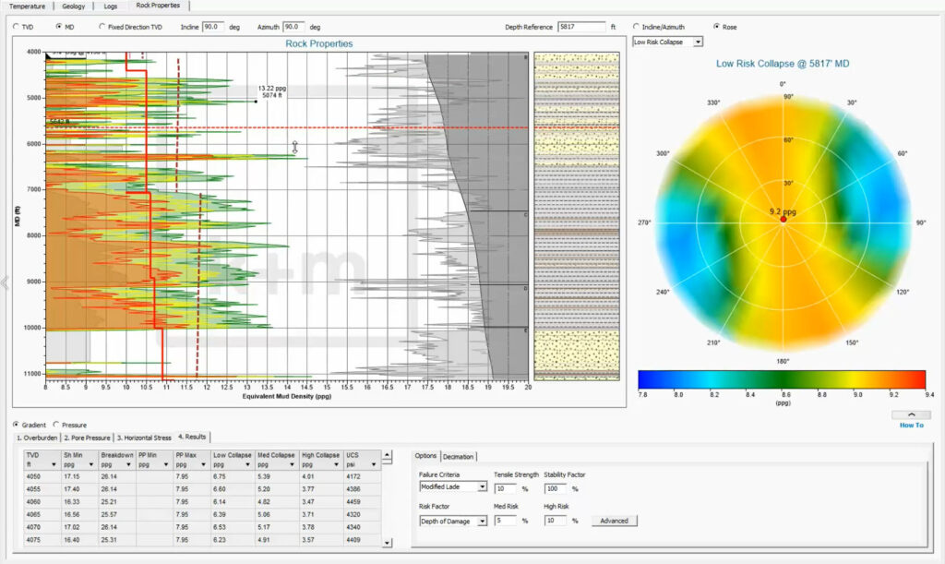Click the High Risk input field
The width and height of the screenshot is (945, 564).
(555, 521)
